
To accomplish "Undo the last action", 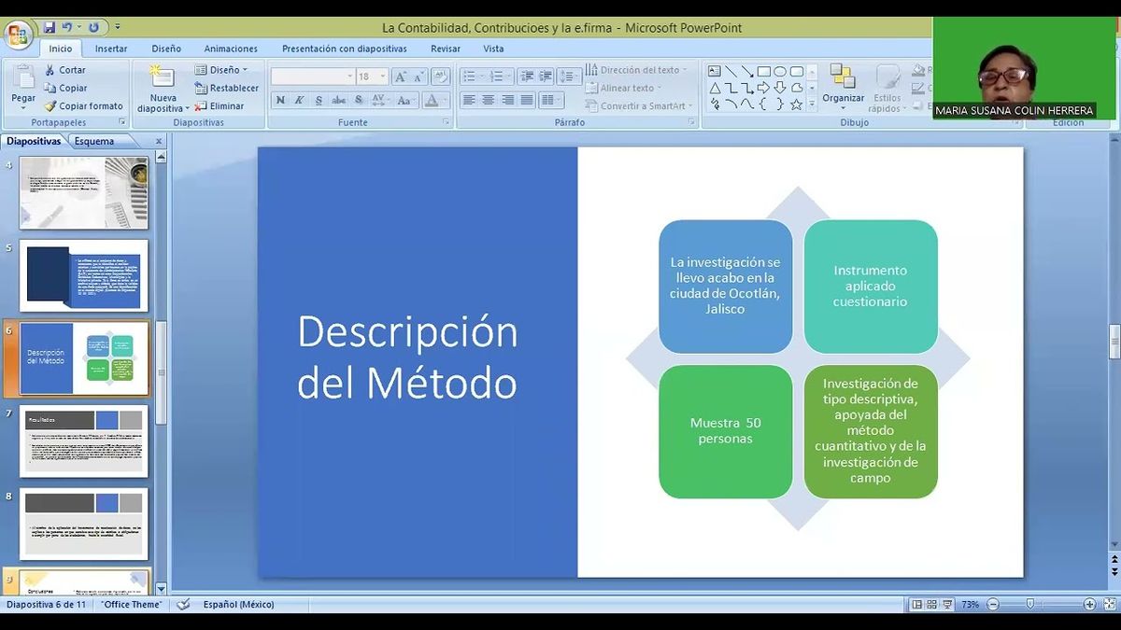I will (x=69, y=27).
